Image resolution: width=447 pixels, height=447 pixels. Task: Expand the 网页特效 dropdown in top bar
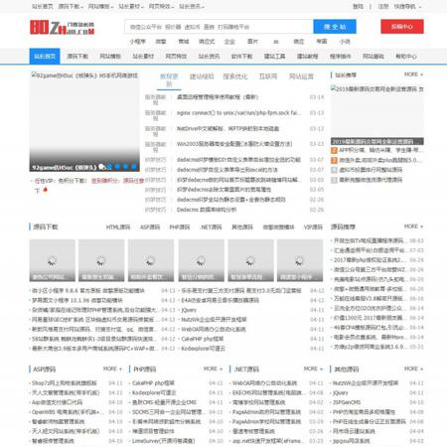click(161, 6)
